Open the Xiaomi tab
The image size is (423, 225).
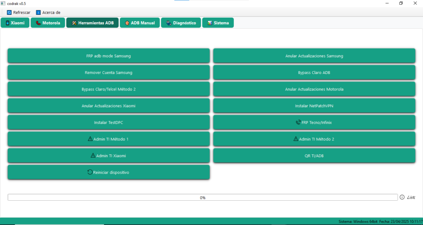[15, 23]
